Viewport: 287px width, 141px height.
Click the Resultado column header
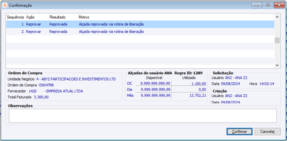[x=63, y=17]
